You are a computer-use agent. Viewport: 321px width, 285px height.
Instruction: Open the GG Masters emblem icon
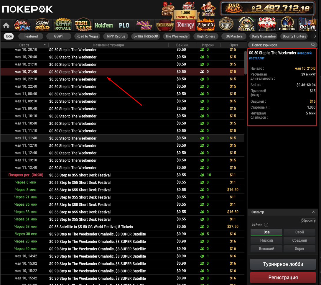[226, 24]
